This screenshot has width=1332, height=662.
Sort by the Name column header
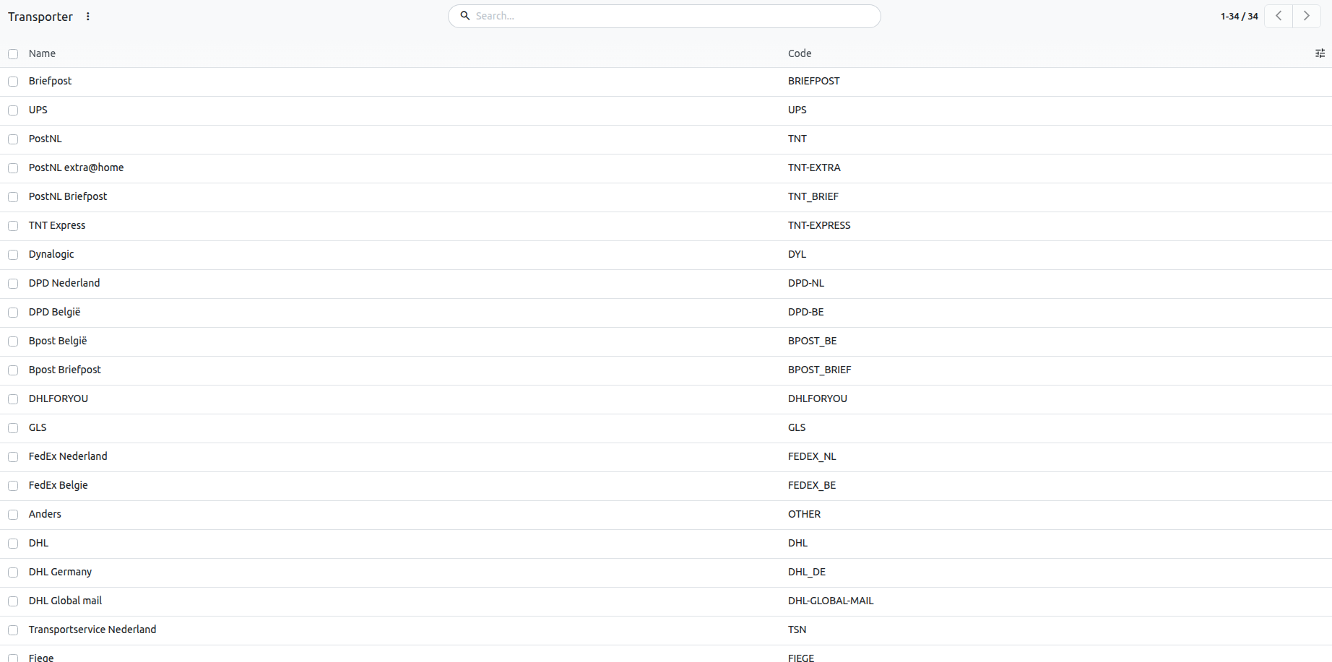[42, 53]
